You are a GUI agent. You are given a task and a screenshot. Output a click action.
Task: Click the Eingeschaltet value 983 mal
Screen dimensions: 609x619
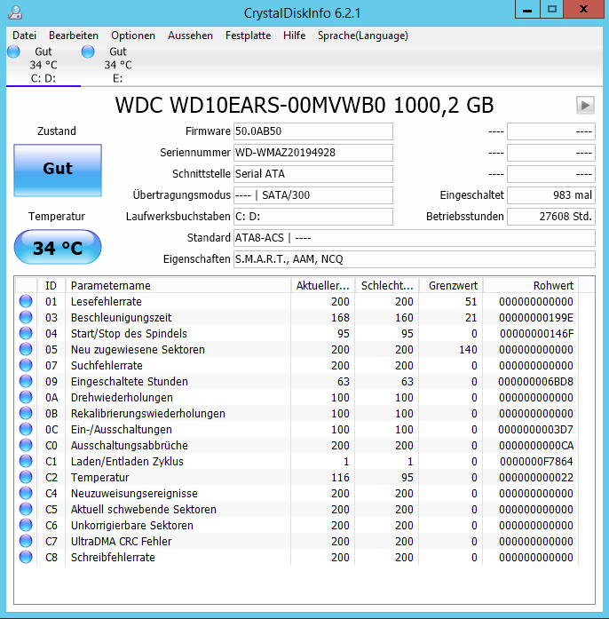coord(551,195)
